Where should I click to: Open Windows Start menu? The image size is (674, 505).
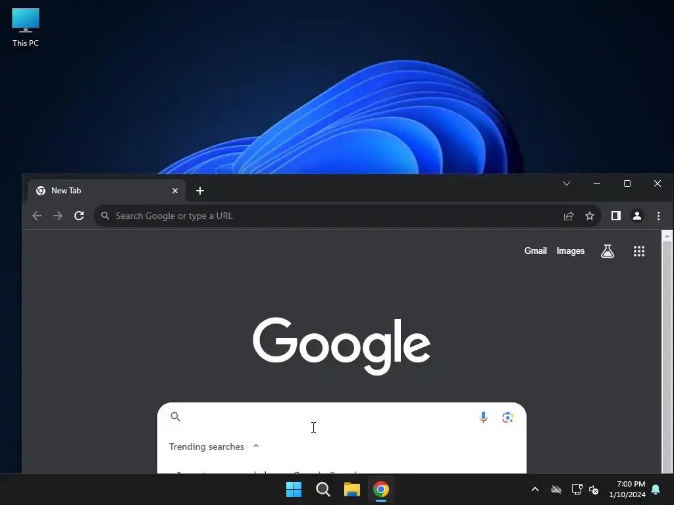(294, 489)
